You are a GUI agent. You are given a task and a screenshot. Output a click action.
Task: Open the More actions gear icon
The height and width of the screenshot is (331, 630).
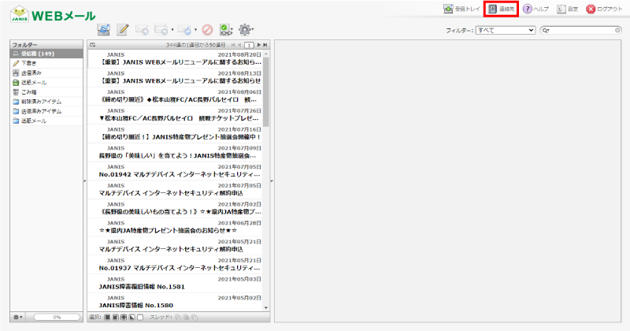tap(244, 29)
